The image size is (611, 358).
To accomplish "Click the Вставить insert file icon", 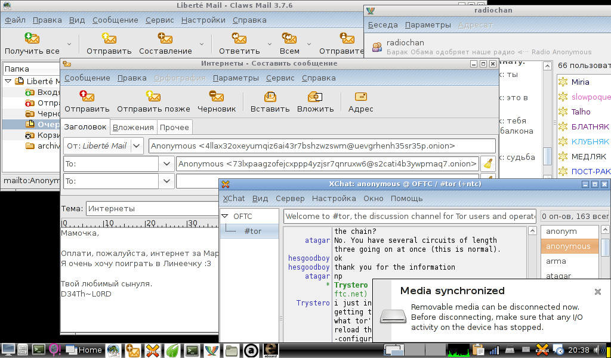I will point(270,96).
